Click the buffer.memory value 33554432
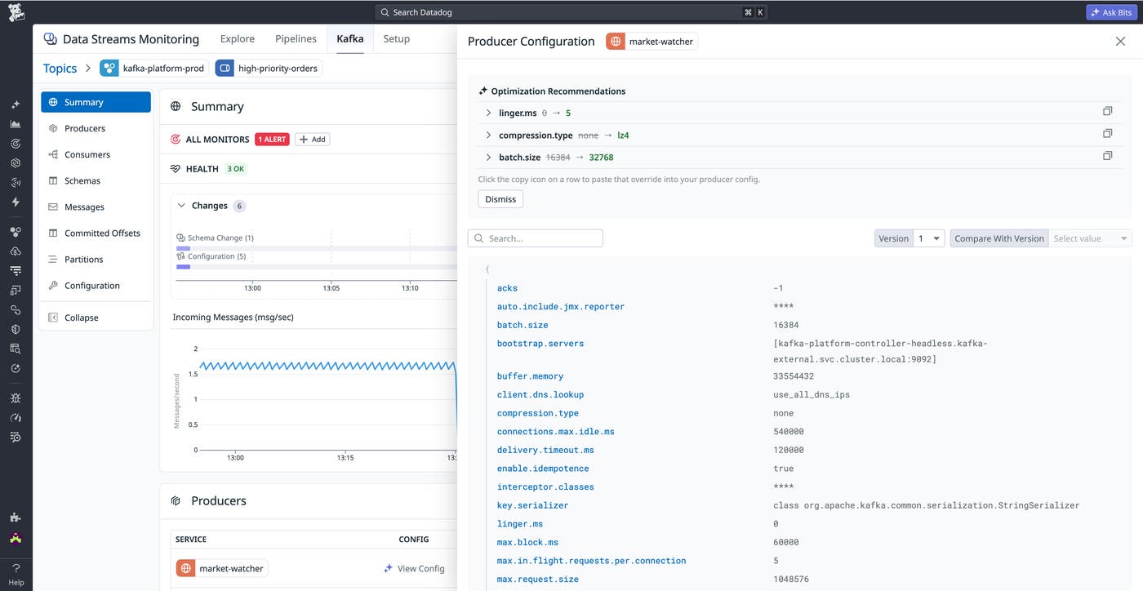The height and width of the screenshot is (591, 1143). (x=794, y=376)
